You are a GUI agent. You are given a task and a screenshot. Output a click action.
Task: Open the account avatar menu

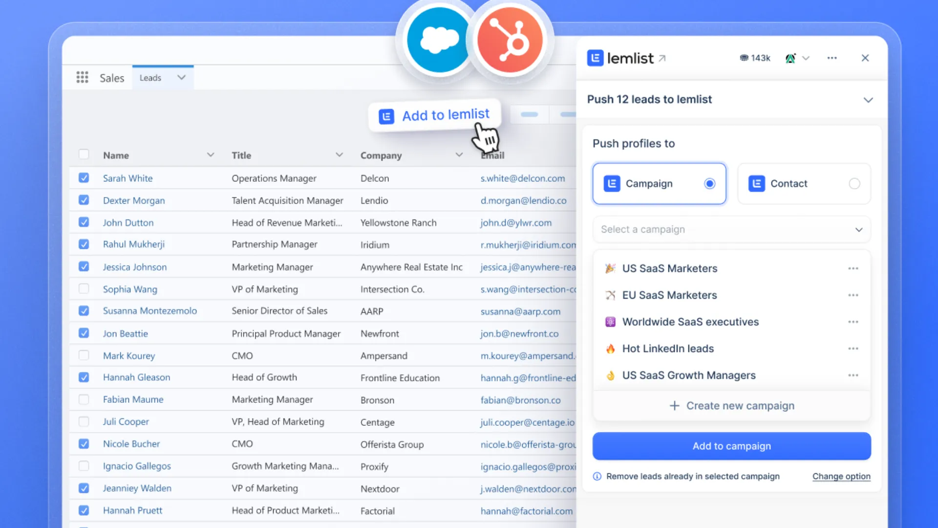point(790,58)
